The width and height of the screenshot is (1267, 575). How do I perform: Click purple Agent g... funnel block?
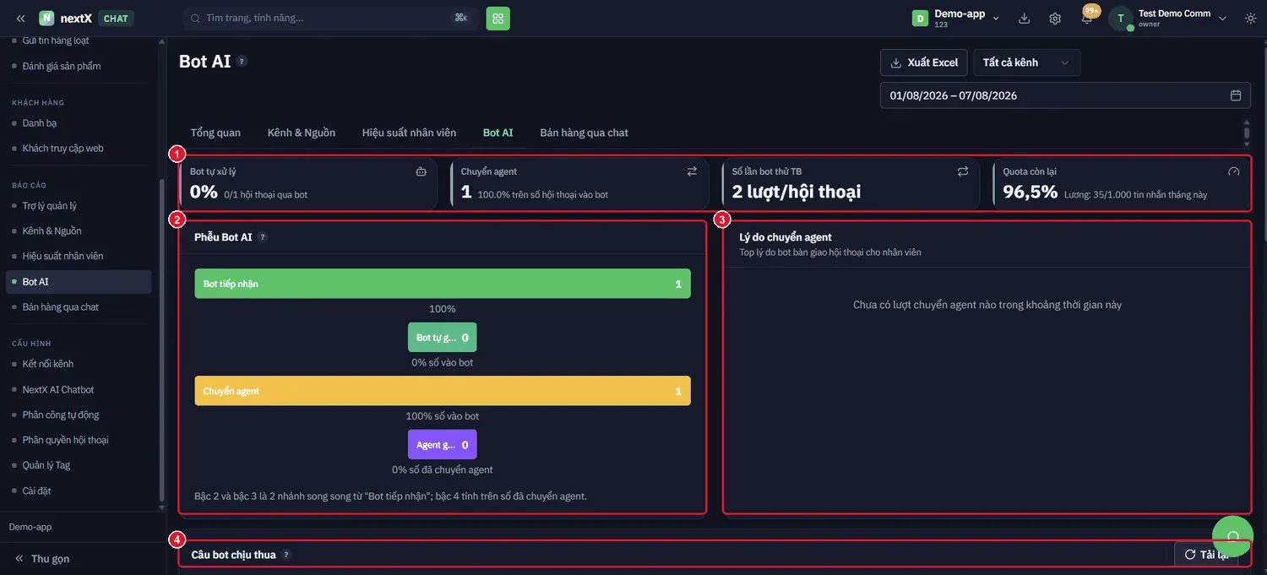(443, 445)
